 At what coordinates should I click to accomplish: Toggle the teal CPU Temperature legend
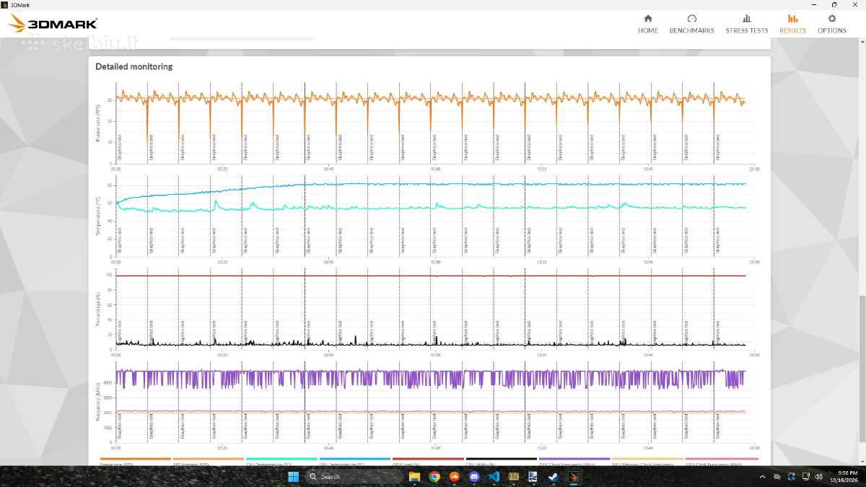click(x=281, y=462)
